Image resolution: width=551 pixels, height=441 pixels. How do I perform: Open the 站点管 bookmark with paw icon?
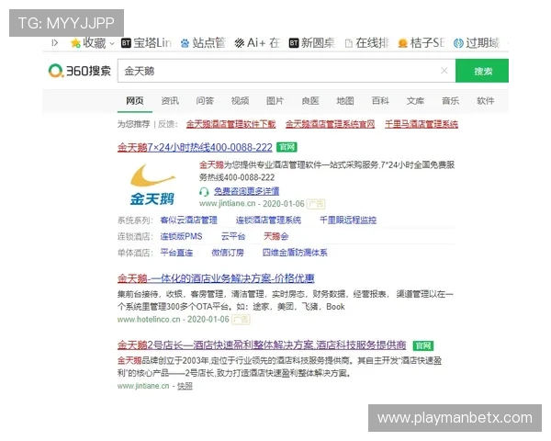[x=203, y=43]
